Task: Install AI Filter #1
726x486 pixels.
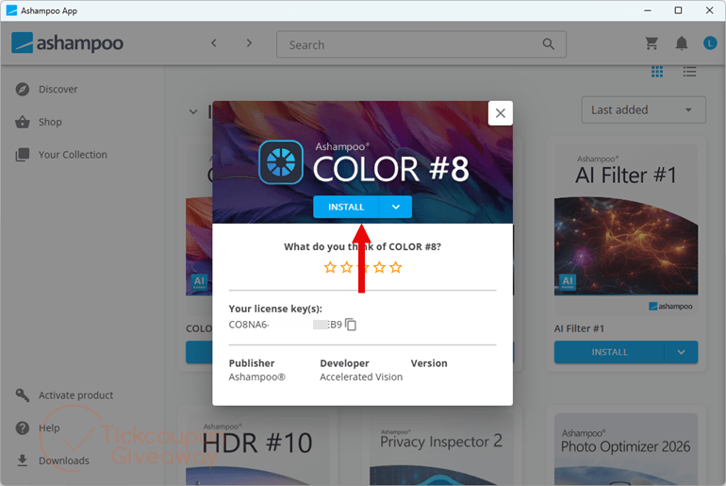Action: [x=609, y=352]
